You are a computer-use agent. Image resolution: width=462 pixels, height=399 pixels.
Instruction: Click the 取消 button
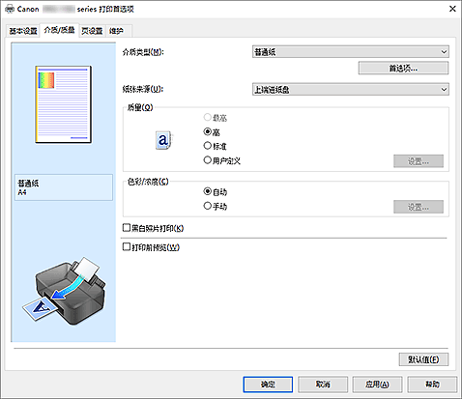(x=323, y=385)
